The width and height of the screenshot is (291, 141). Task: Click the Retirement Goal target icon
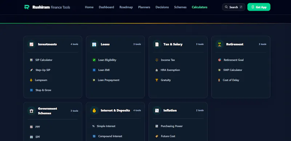[x=220, y=60]
